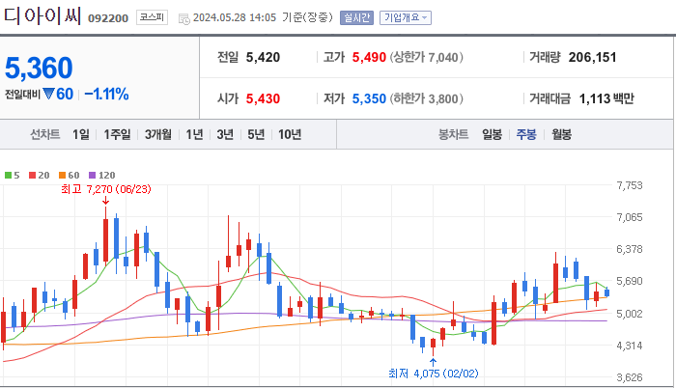
Task: Click the 디아이씨 stock name
Action: (42, 16)
